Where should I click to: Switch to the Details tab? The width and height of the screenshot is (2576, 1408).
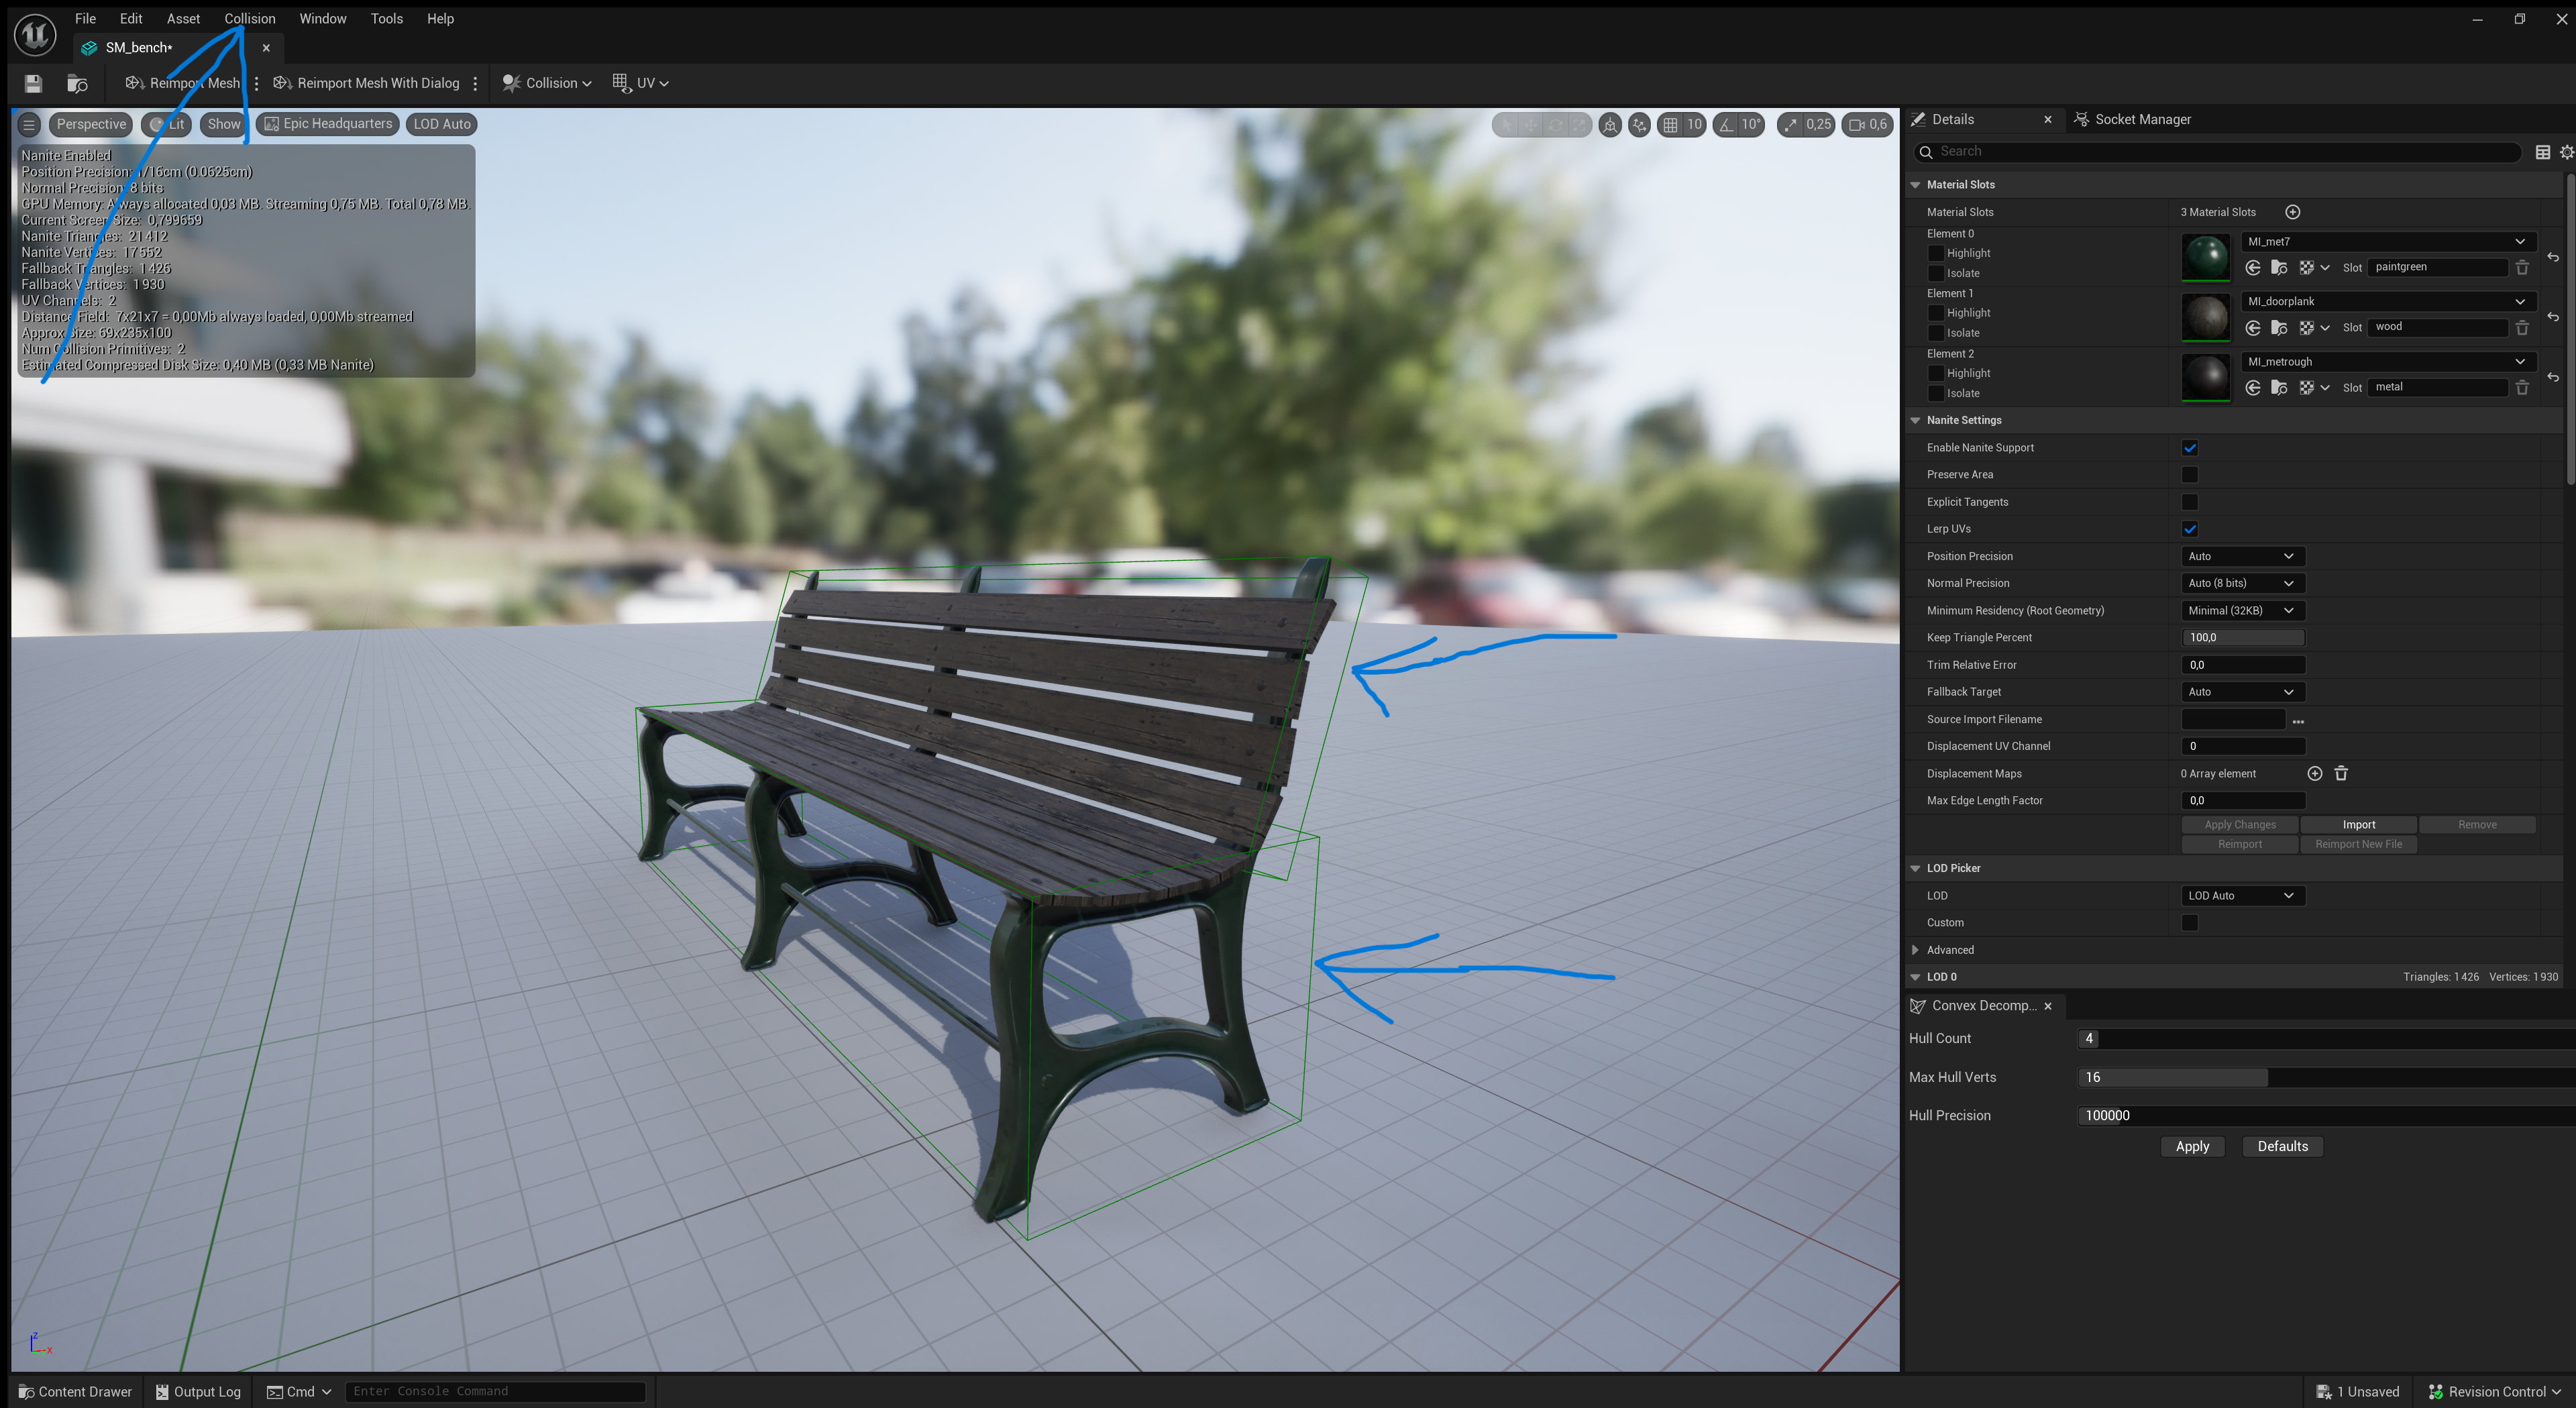pyautogui.click(x=1950, y=119)
